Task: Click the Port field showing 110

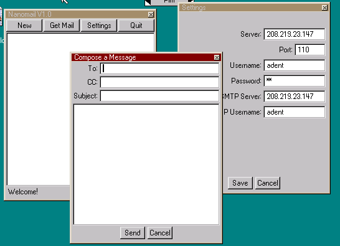Action: pyautogui.click(x=310, y=50)
